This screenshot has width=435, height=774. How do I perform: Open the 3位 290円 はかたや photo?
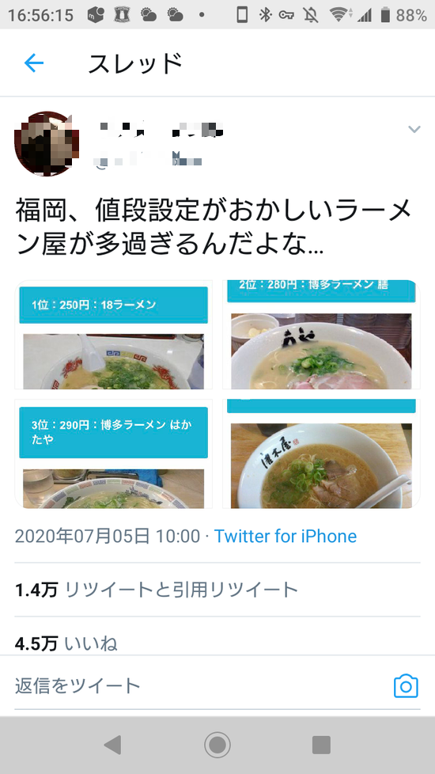pyautogui.click(x=113, y=453)
